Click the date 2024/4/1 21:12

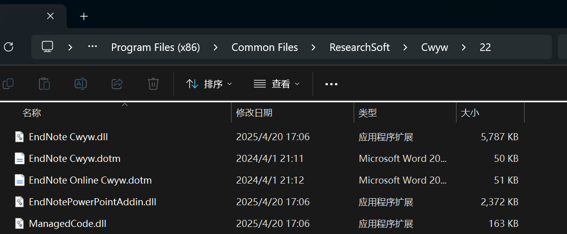pyautogui.click(x=270, y=181)
